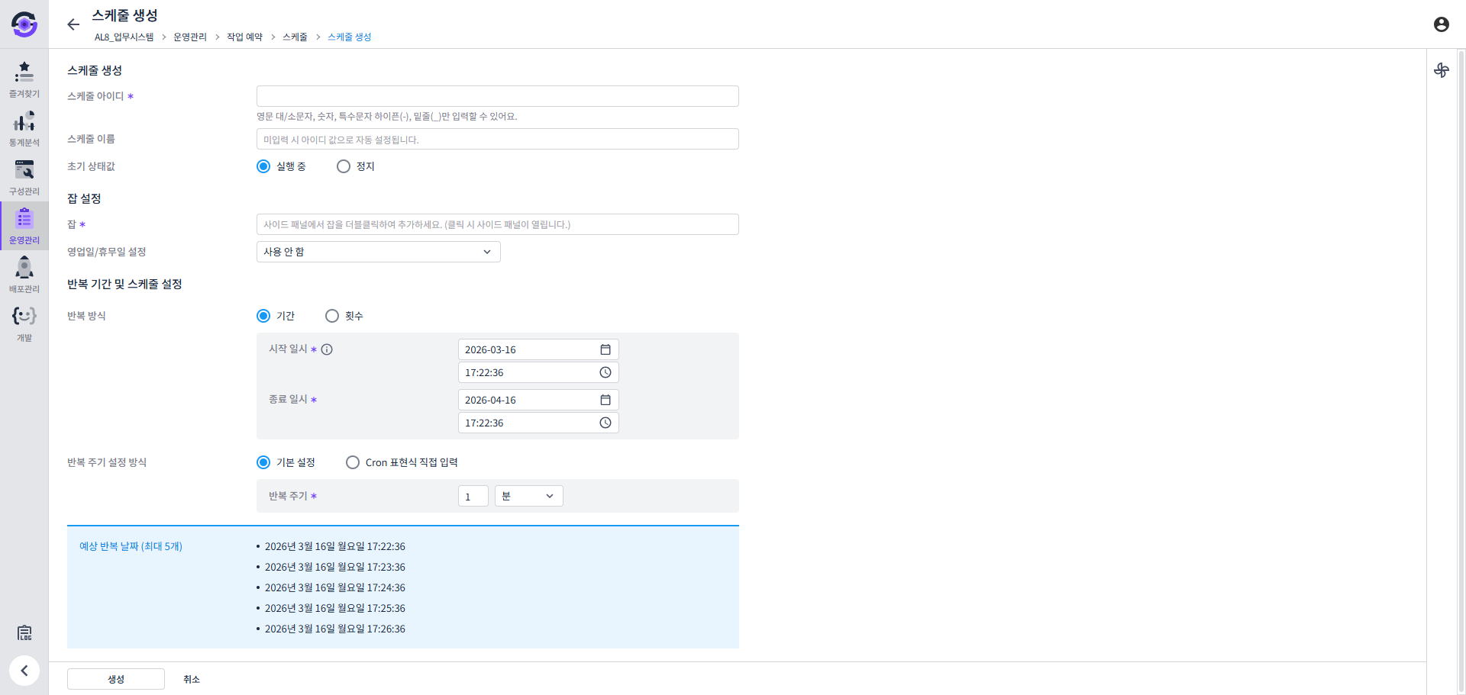Focus the 스케줄 이름 input field
This screenshot has height=695, width=1466.
pos(498,139)
